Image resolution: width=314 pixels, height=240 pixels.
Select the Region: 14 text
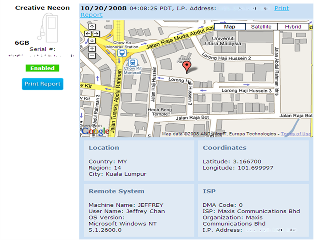coord(105,168)
